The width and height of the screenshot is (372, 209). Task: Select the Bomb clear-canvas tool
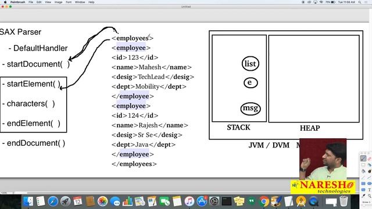[370, 171]
